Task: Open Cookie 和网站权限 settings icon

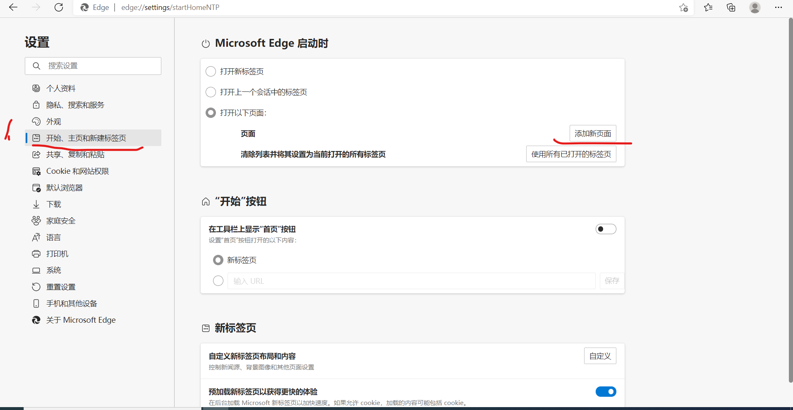Action: point(36,171)
